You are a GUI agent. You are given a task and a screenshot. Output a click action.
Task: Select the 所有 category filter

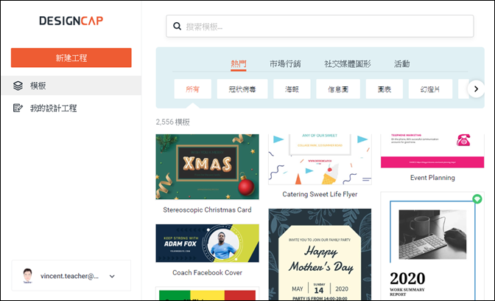[192, 89]
